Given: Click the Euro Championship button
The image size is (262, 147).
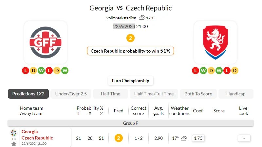Looking at the screenshot, I should pos(130,81).
